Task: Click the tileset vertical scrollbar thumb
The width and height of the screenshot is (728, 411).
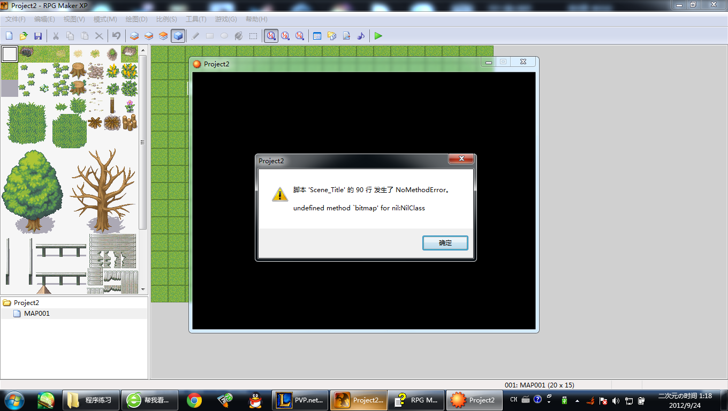Action: [x=143, y=142]
